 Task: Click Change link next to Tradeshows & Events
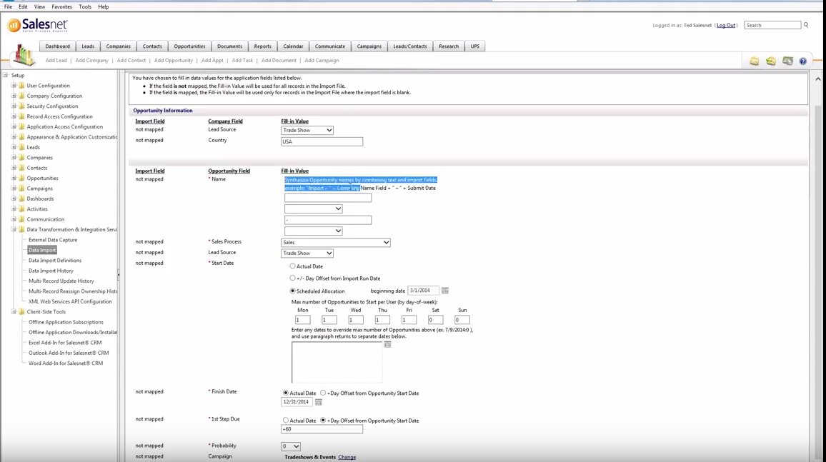coord(347,457)
